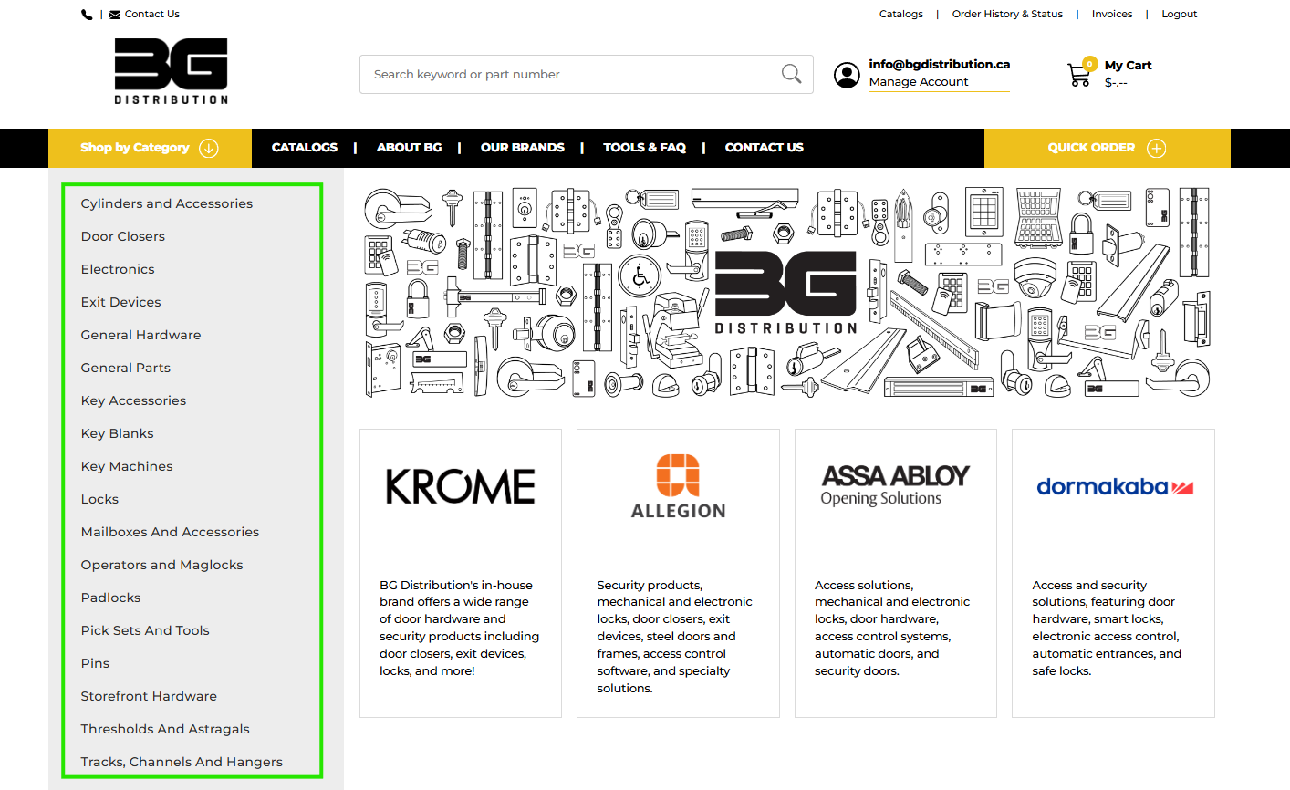Open the My Cart label
1290x790 pixels.
[x=1129, y=66]
